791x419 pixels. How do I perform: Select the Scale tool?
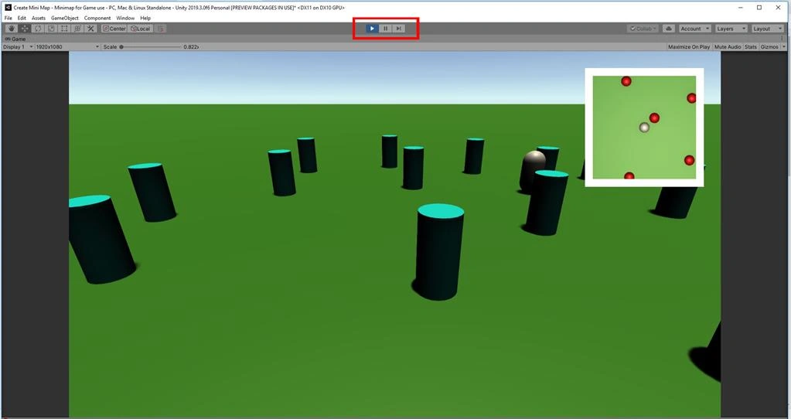tap(51, 29)
